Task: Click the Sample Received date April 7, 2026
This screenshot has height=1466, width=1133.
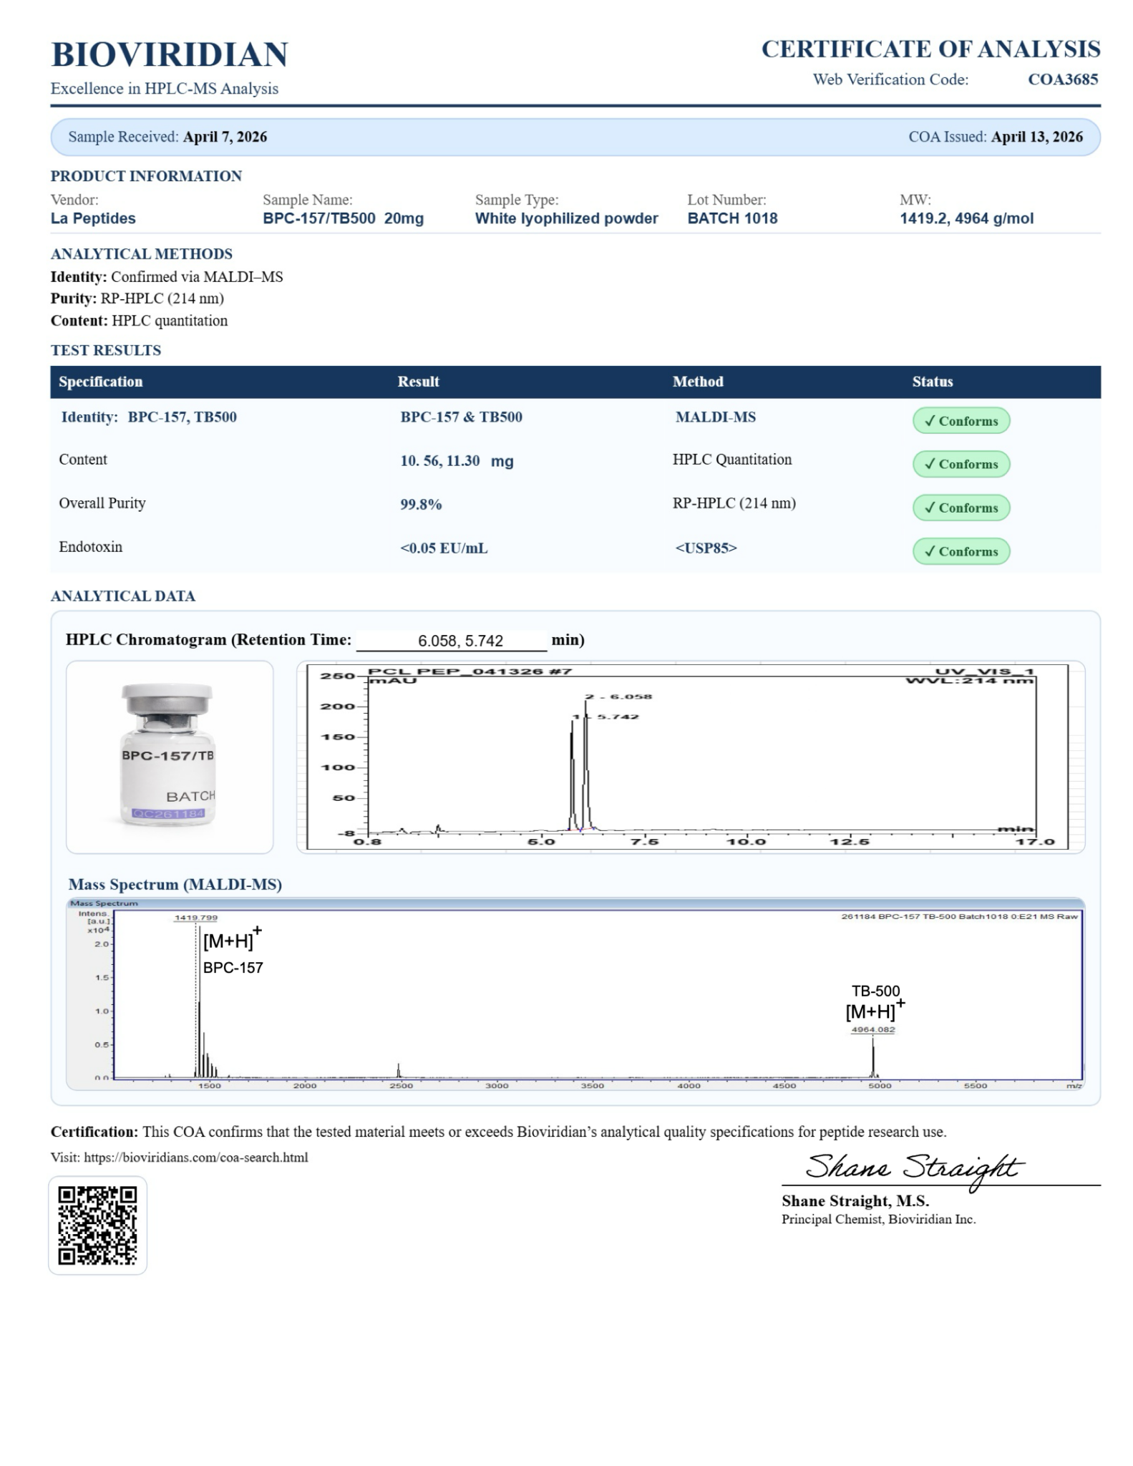Action: point(225,137)
